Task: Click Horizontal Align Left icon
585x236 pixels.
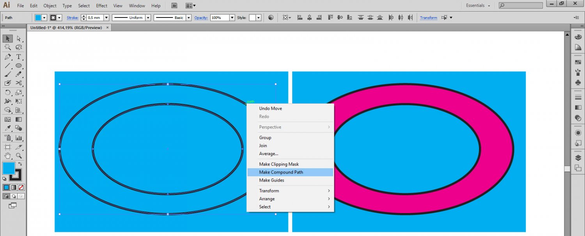Action: (300, 17)
